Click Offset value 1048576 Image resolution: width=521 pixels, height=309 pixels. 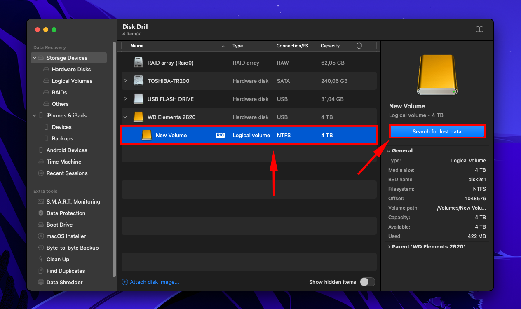click(476, 199)
